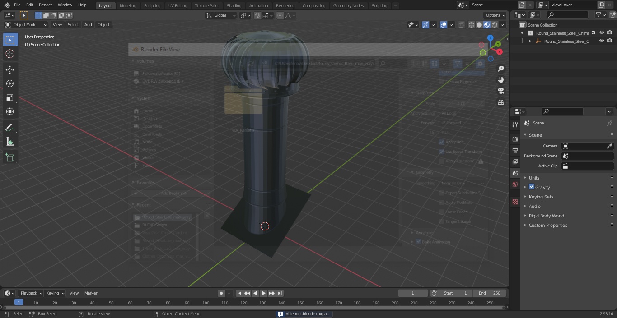Exclude Round_Stainless_Steel_Chimr collection checkbox
This screenshot has height=318, width=617.
click(x=594, y=33)
